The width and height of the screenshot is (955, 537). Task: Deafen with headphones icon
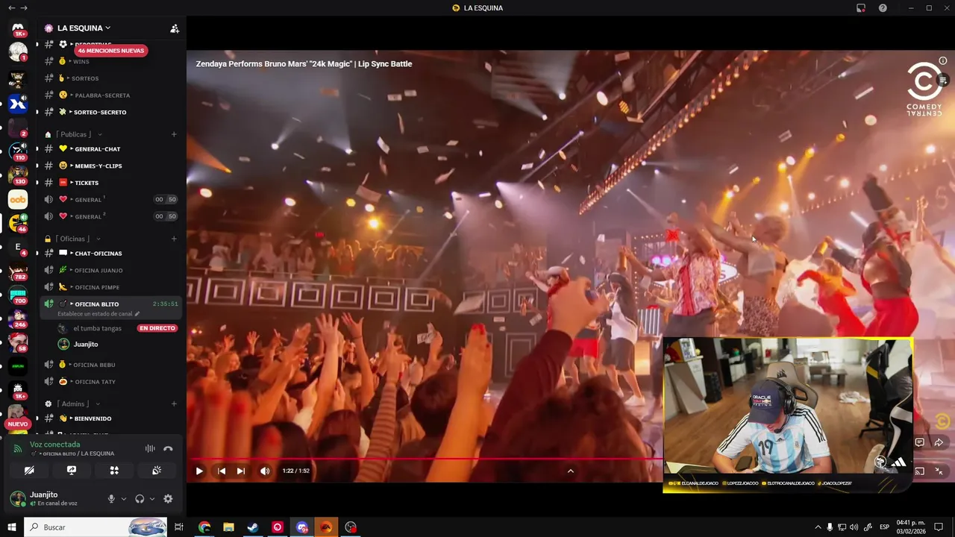[140, 499]
